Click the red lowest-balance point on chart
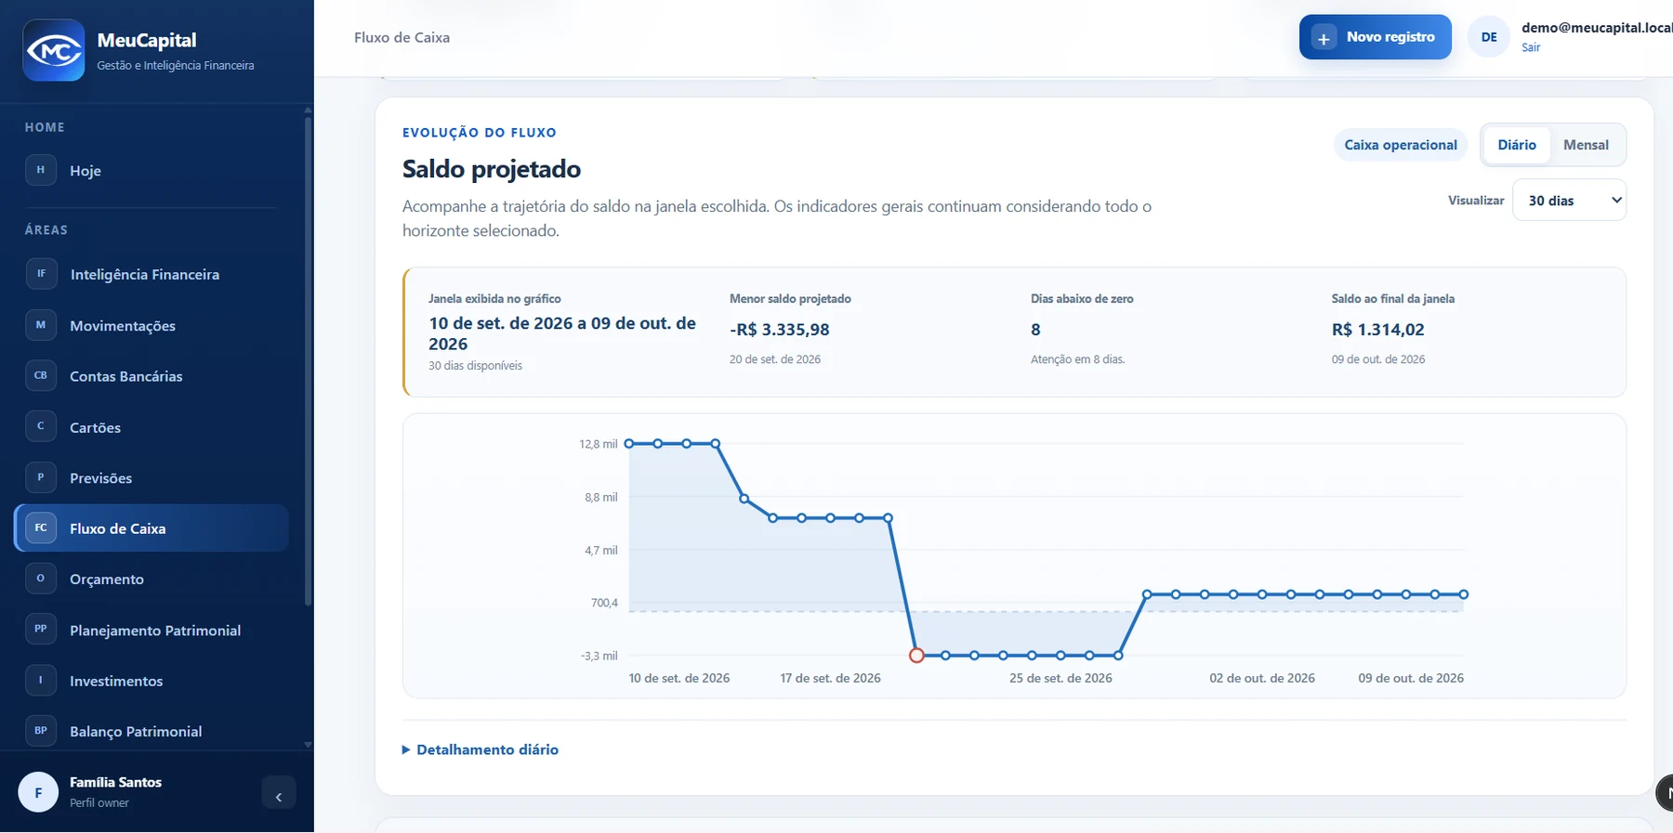 (x=916, y=656)
